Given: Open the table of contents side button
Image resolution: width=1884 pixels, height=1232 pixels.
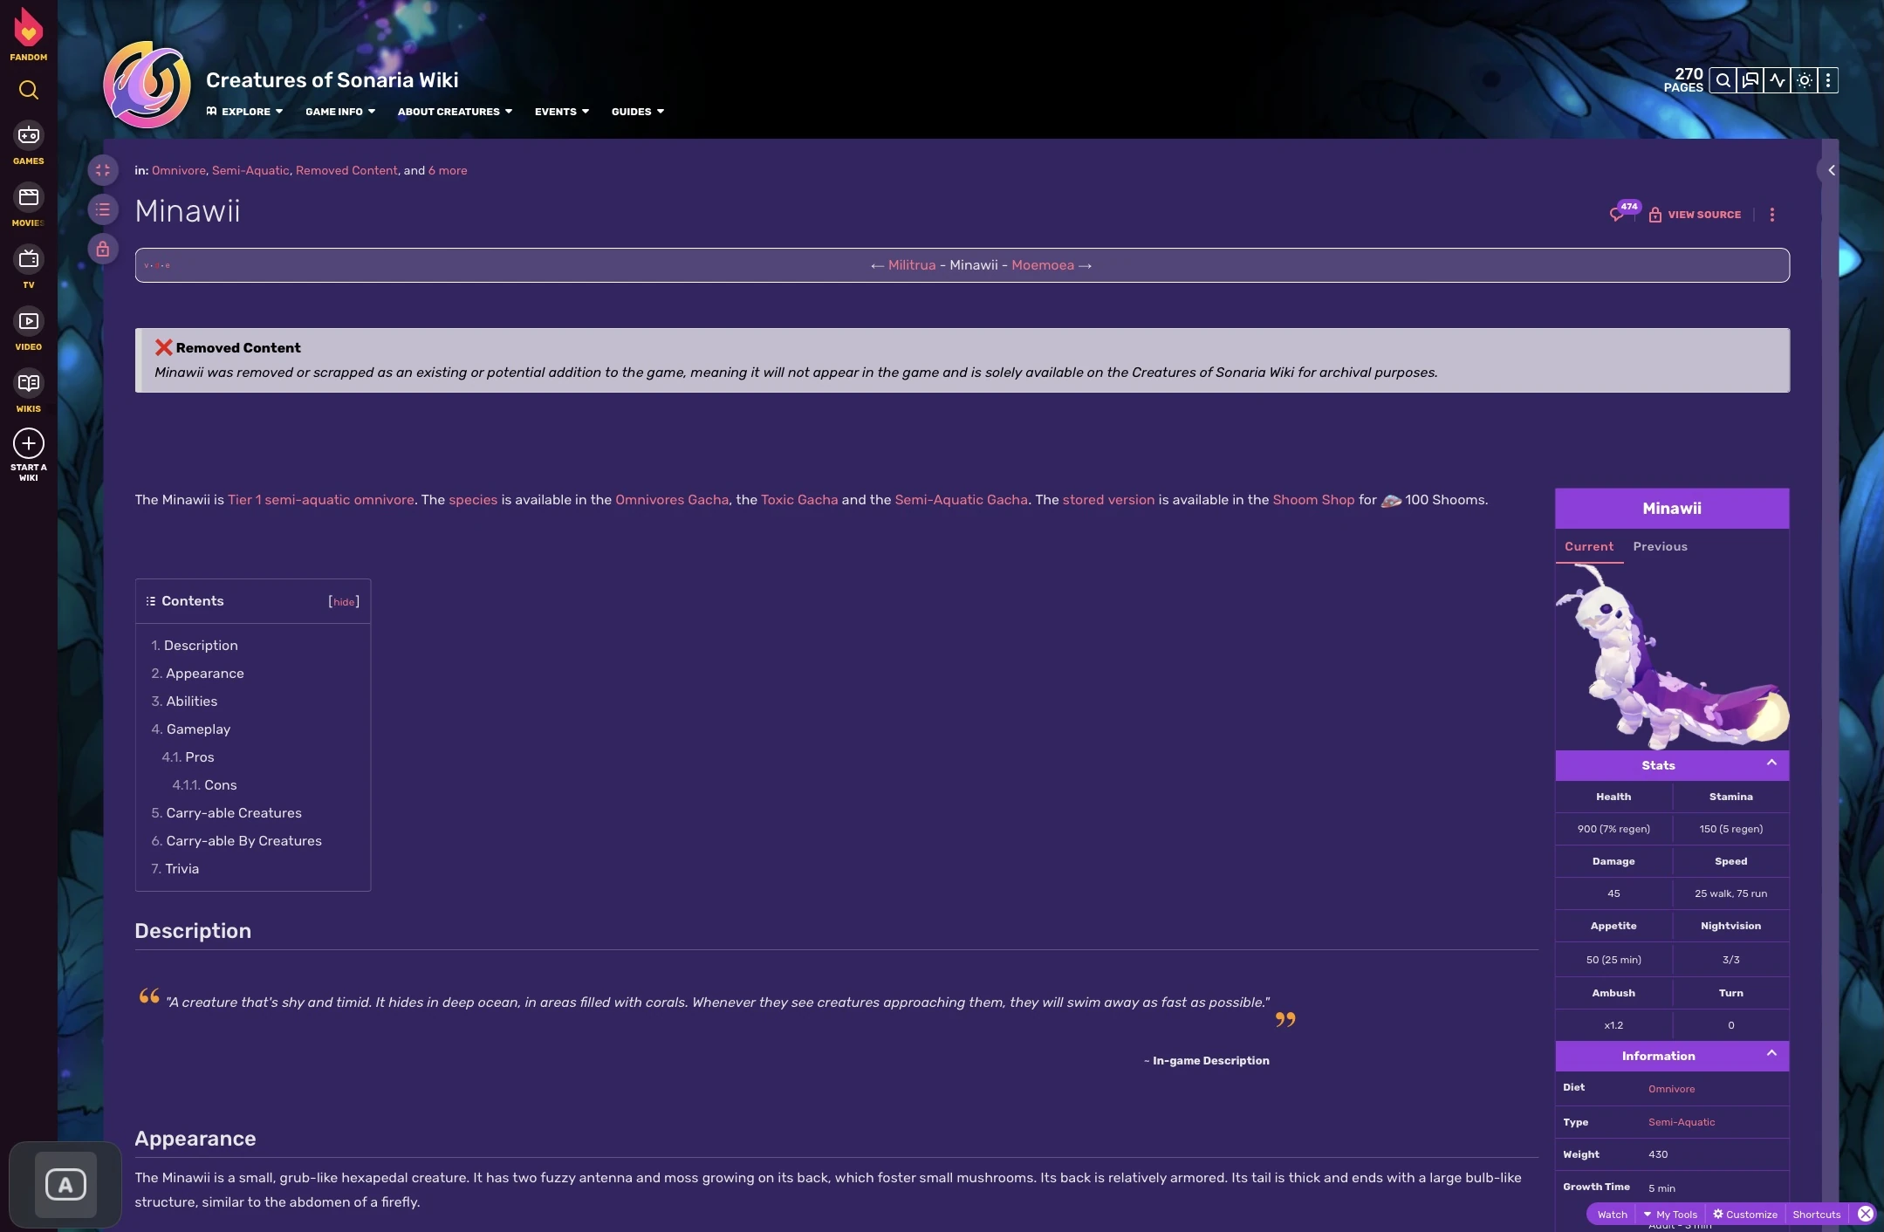Looking at the screenshot, I should pos(103,209).
